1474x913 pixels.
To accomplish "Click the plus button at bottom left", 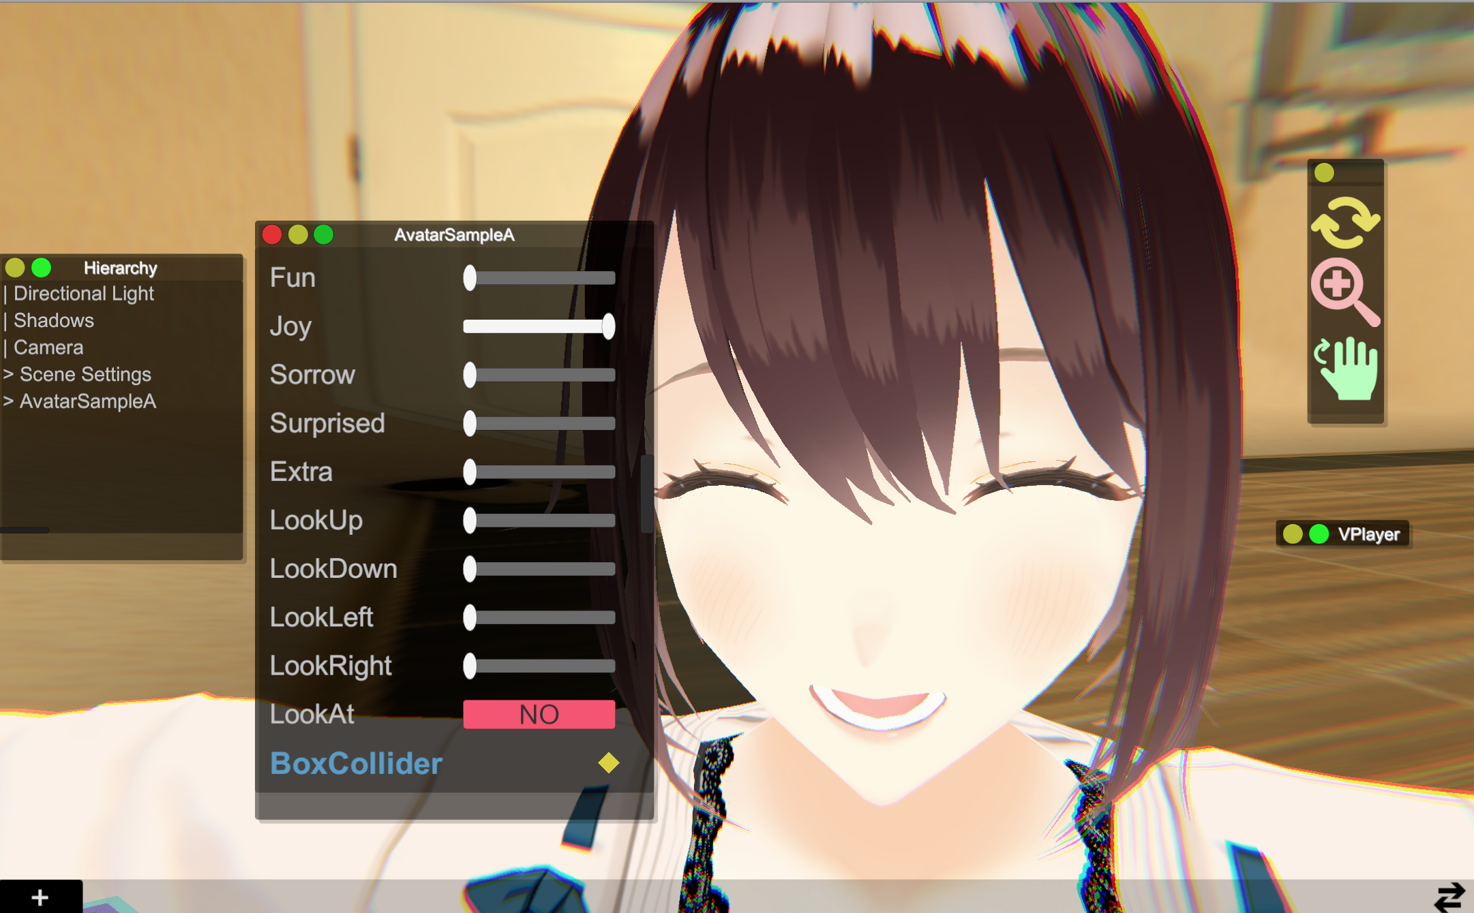I will (x=40, y=897).
